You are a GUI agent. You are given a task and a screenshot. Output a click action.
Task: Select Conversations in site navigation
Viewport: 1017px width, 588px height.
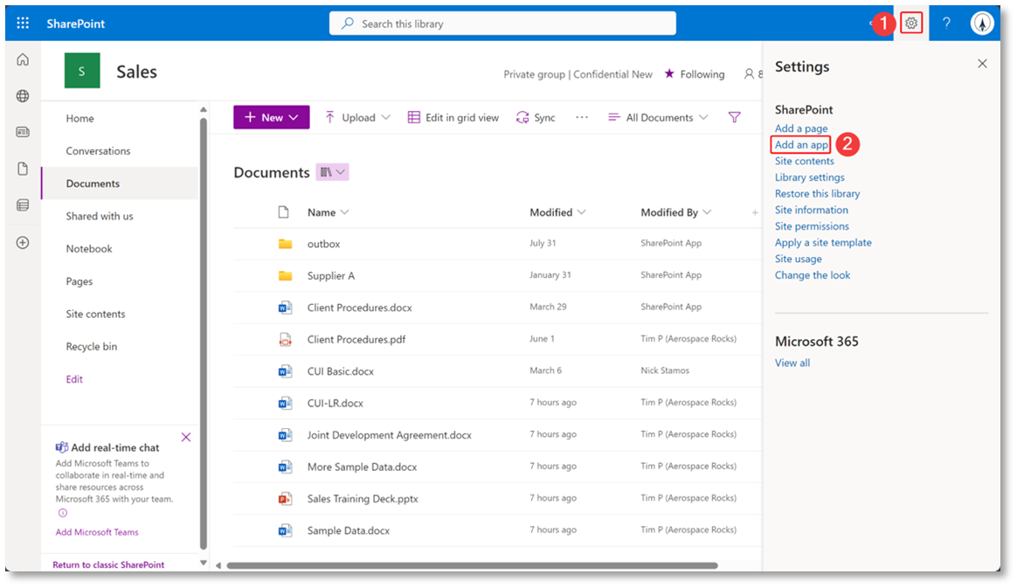point(98,150)
